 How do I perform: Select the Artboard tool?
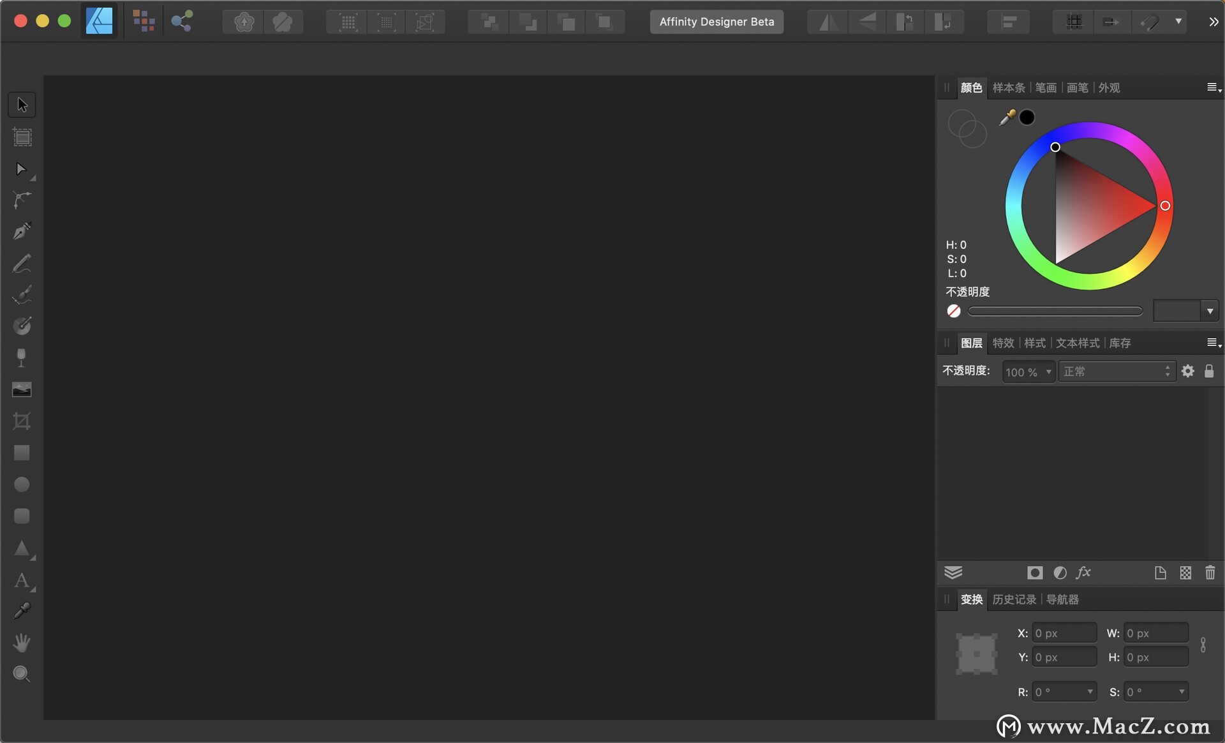click(22, 137)
